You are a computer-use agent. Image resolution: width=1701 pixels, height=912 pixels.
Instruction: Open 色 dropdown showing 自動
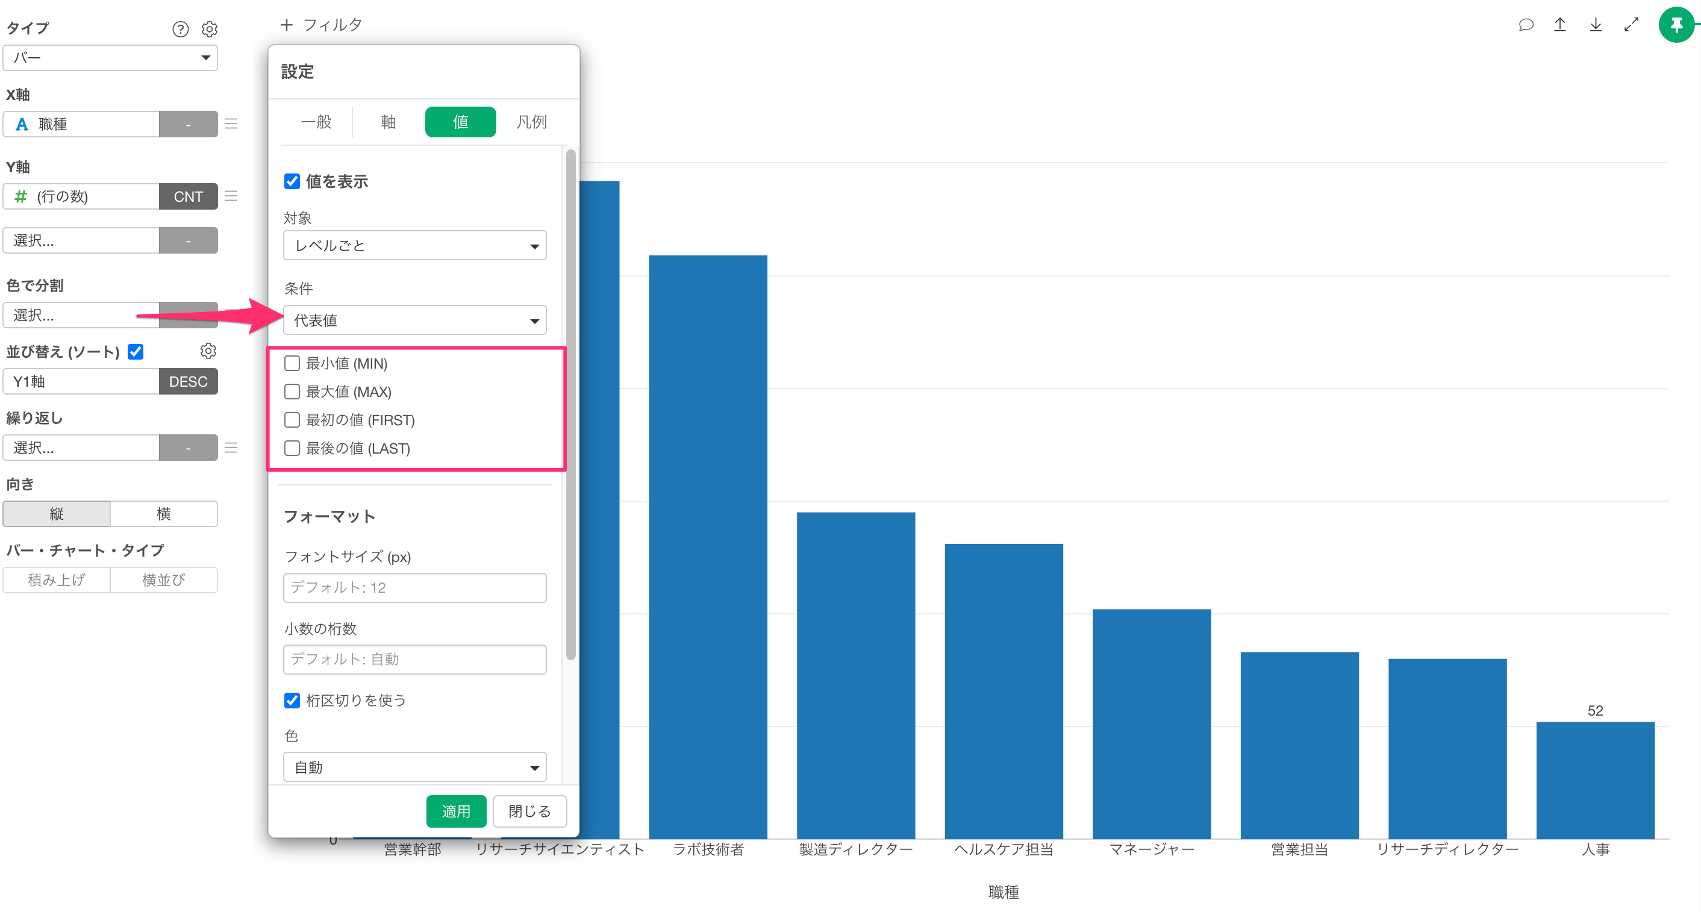point(414,767)
